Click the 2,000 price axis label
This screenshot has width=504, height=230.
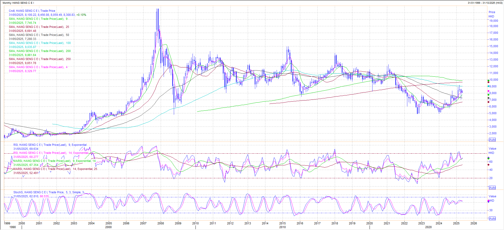click(493, 133)
